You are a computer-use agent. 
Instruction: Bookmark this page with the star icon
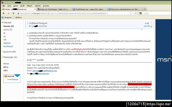point(130,13)
